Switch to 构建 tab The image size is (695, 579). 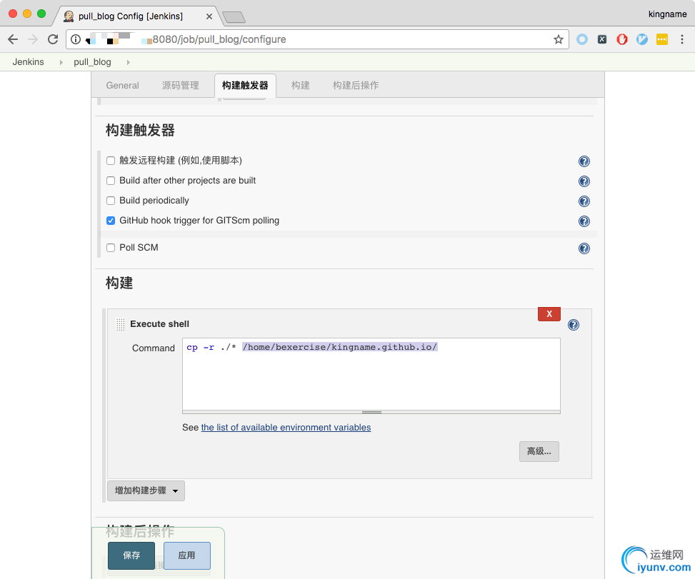click(x=300, y=86)
